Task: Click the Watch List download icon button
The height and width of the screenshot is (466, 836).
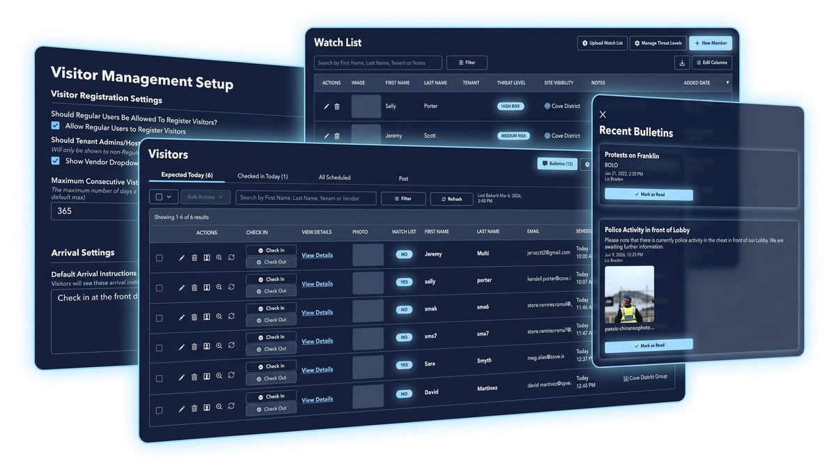Action: click(682, 63)
